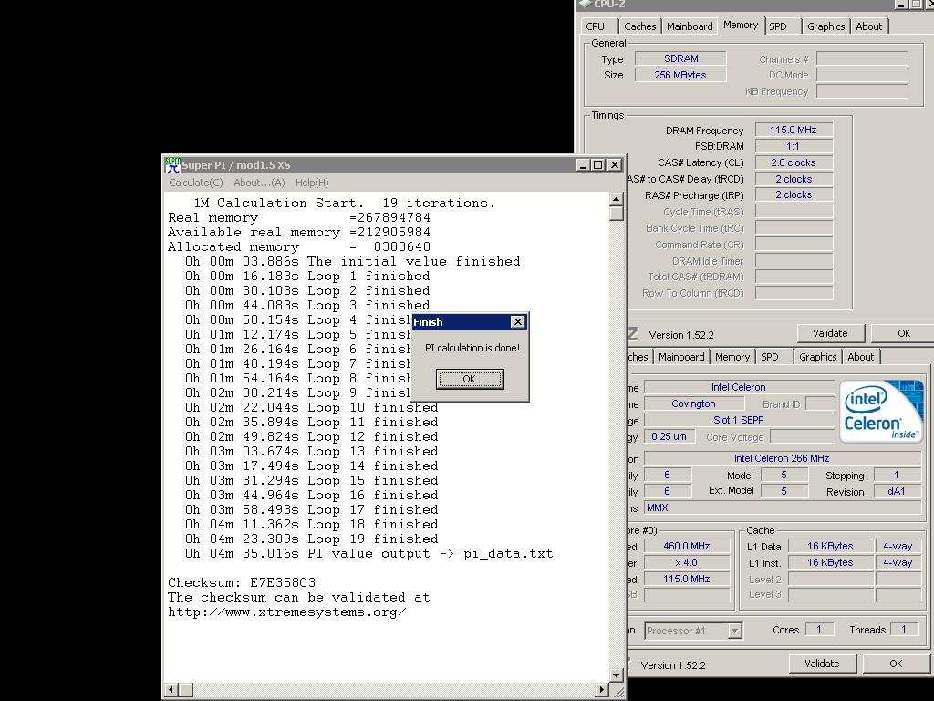This screenshot has height=701, width=934.
Task: Click the 256 MBytes size field
Action: click(x=680, y=75)
